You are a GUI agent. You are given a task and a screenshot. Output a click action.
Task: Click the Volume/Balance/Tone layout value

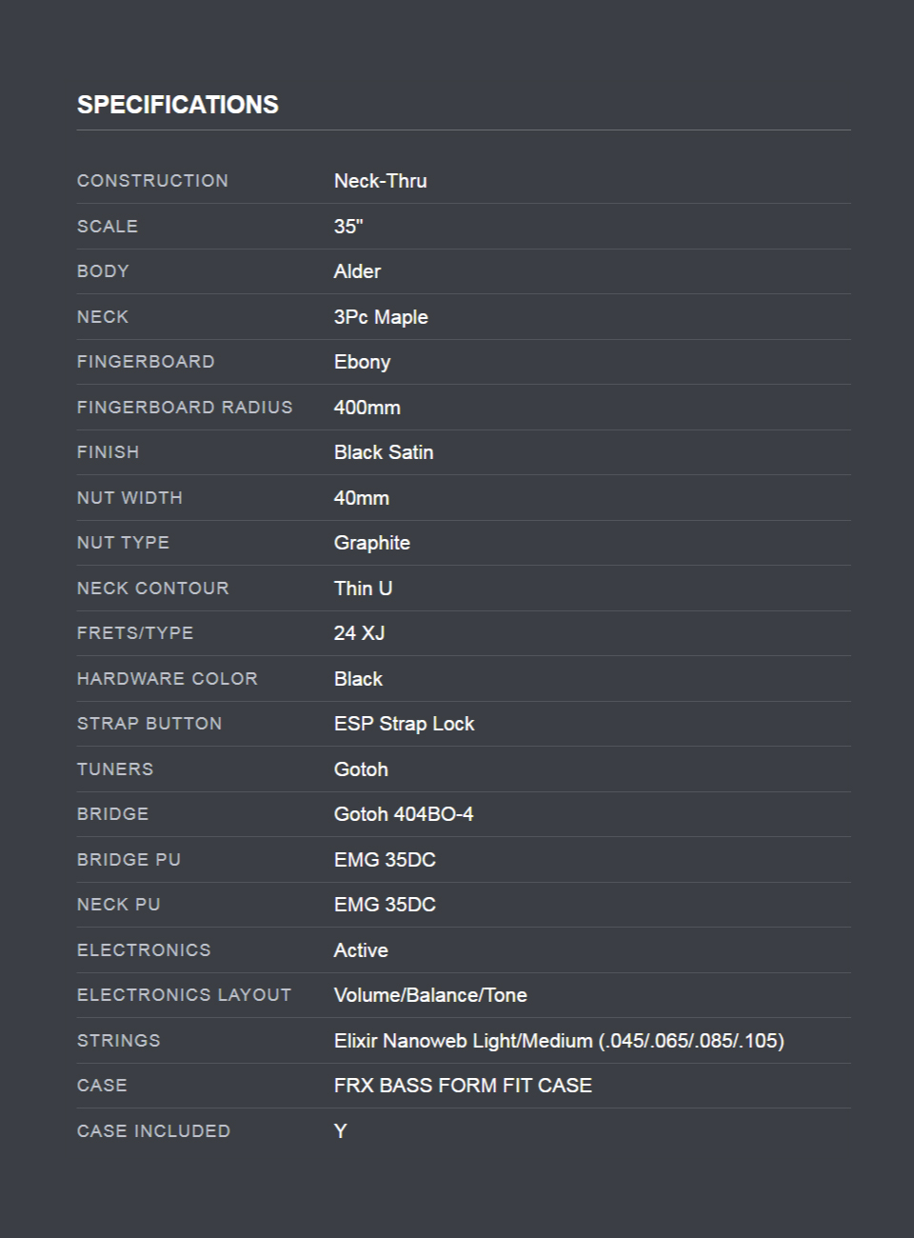click(x=430, y=995)
